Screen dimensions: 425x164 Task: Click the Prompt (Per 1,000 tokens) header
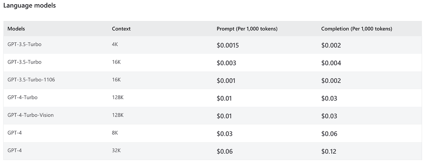[x=247, y=29]
